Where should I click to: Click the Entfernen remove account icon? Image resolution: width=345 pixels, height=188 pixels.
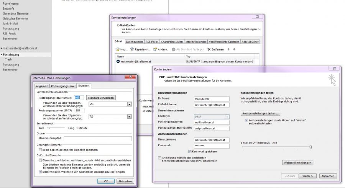coord(209,49)
